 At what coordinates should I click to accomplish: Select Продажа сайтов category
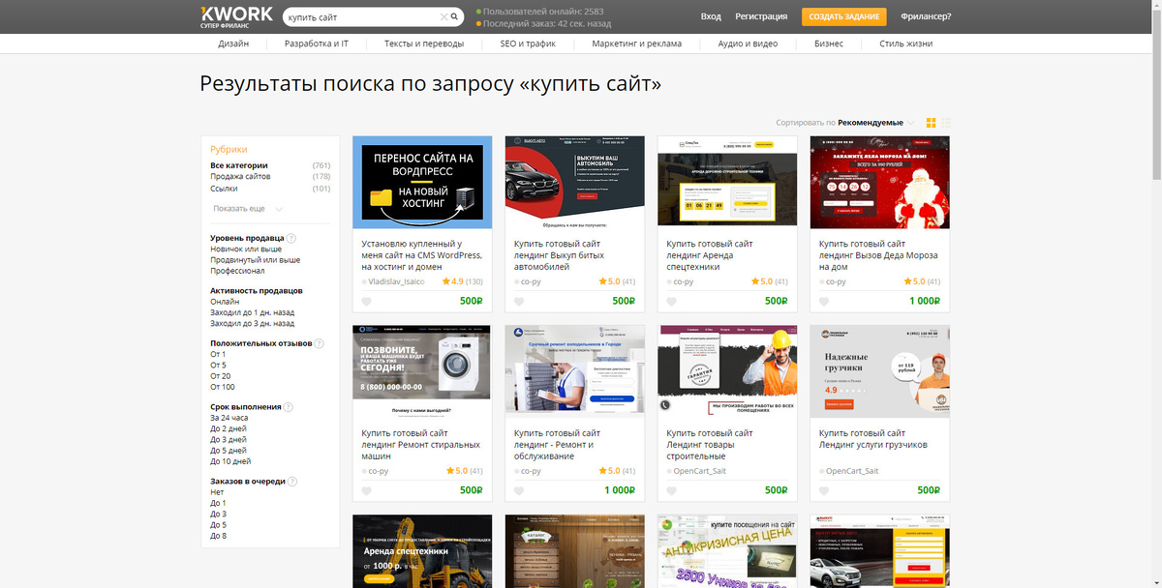click(x=240, y=177)
